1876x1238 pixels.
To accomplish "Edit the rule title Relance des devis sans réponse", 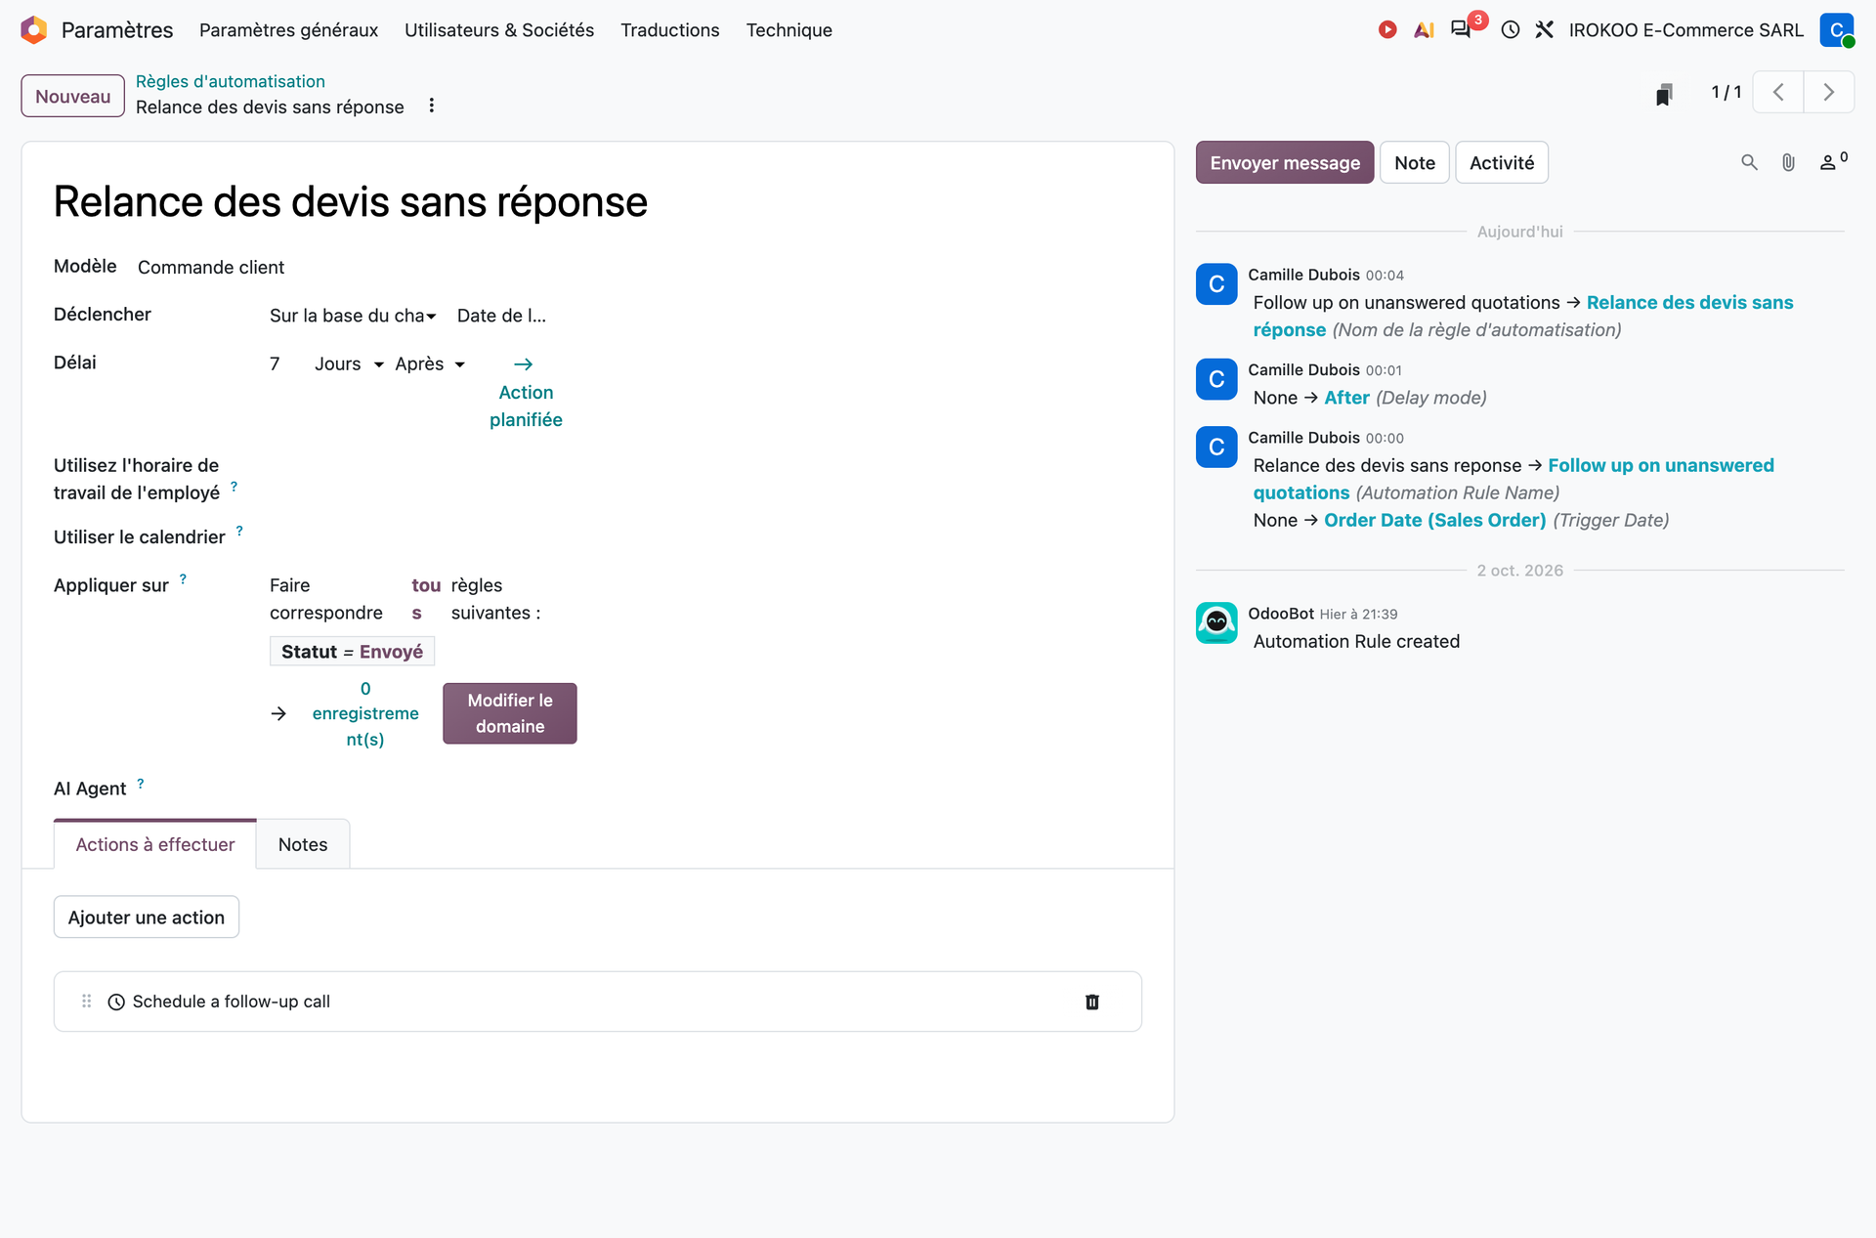I will click(x=351, y=202).
